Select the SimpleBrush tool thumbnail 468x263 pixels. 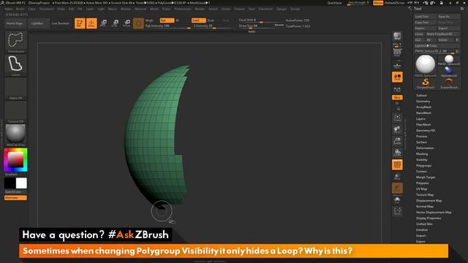pyautogui.click(x=426, y=83)
